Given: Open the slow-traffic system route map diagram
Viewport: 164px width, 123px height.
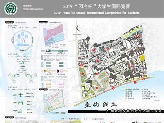Looking at the screenshot, I should 54,101.
